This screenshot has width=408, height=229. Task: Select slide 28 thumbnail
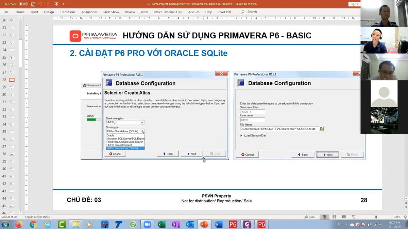point(12,80)
